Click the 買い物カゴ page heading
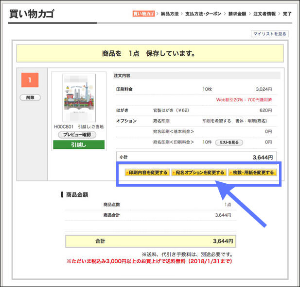The width and height of the screenshot is (300, 287). click(32, 14)
